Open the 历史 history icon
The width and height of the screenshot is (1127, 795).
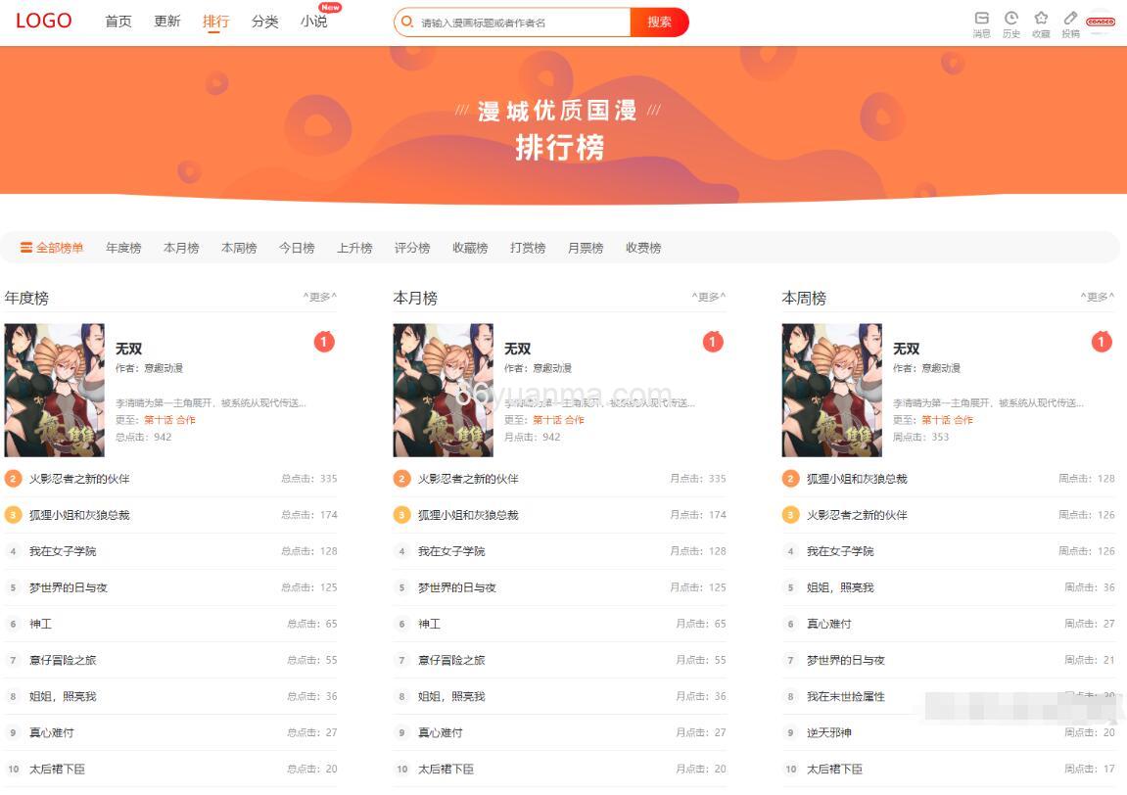pos(1011,19)
